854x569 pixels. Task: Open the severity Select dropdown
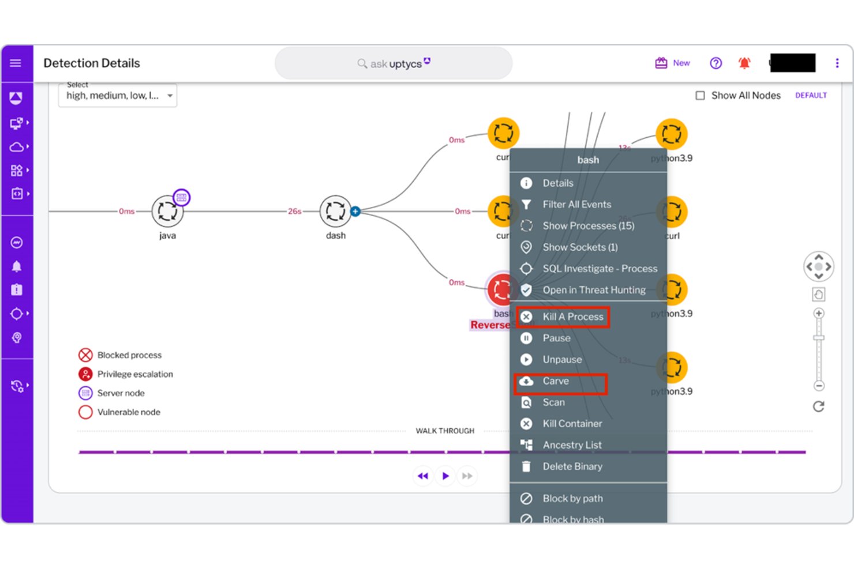[118, 95]
